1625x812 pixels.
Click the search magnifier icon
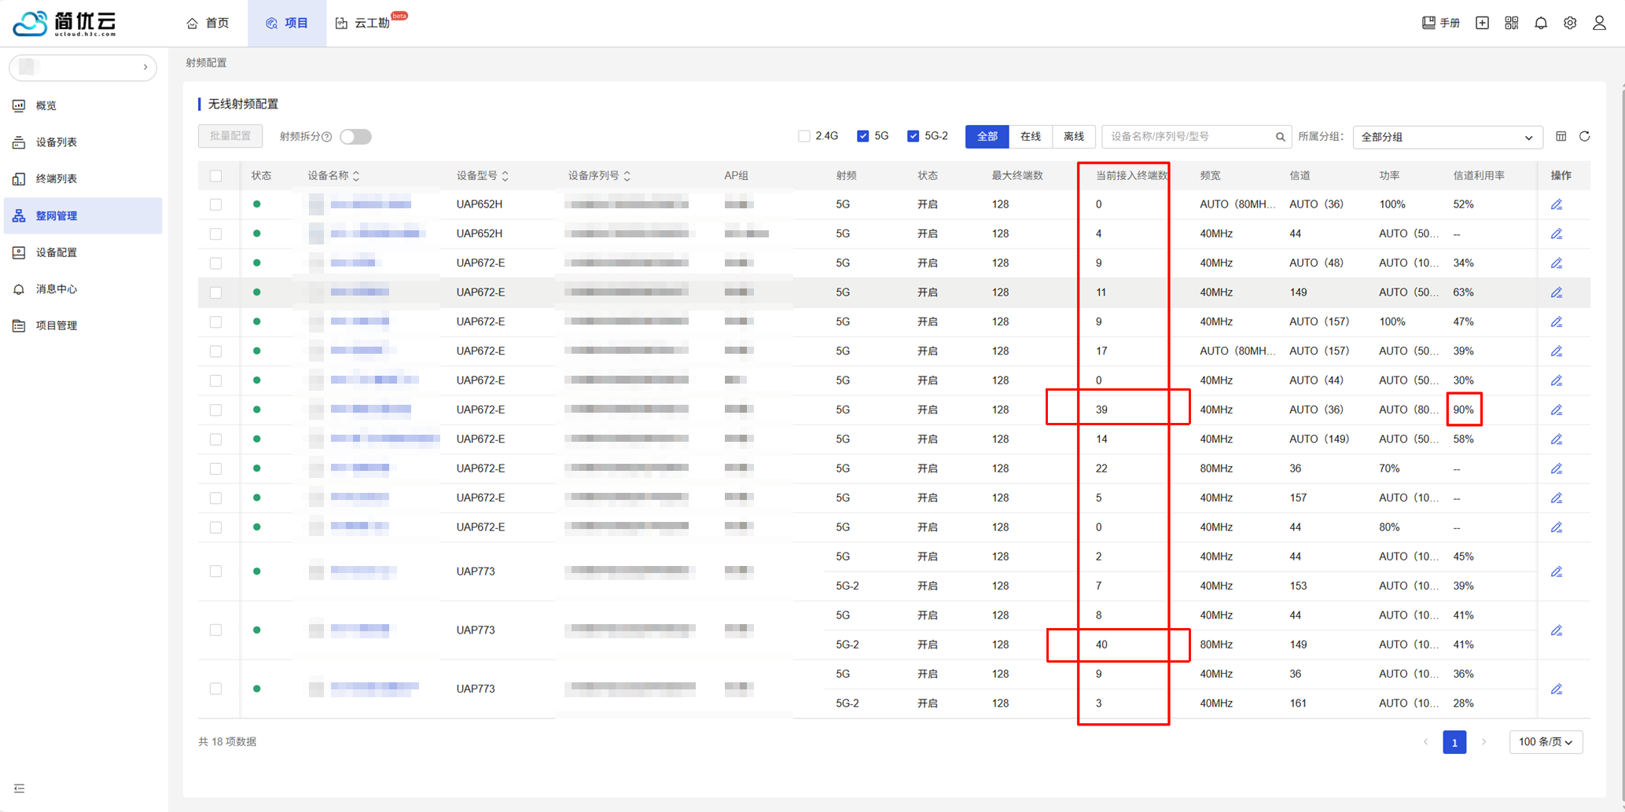[x=1280, y=137]
